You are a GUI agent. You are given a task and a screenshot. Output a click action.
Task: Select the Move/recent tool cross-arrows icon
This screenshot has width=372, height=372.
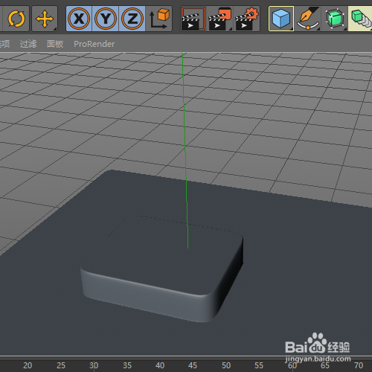tap(45, 19)
